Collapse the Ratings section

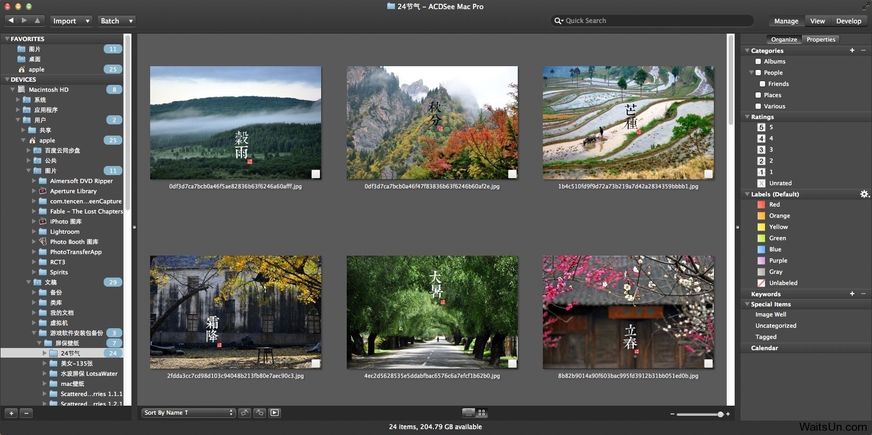pos(747,117)
